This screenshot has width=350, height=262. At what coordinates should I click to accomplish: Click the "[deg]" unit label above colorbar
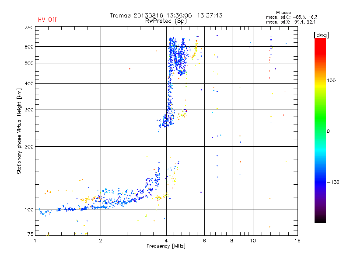(x=321, y=35)
